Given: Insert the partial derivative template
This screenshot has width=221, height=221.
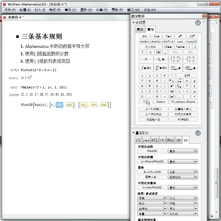Looking at the screenshot, I should (161, 59).
